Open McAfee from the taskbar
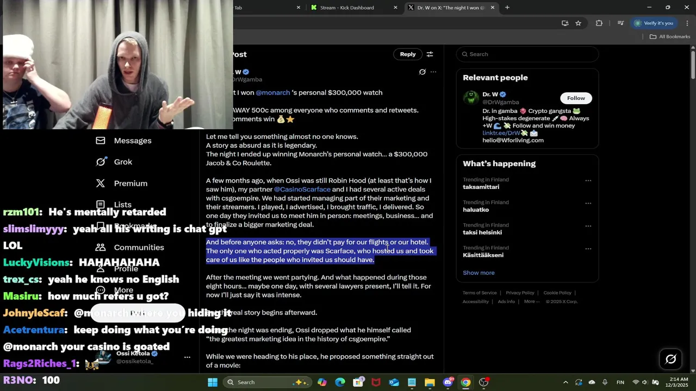 [376, 382]
